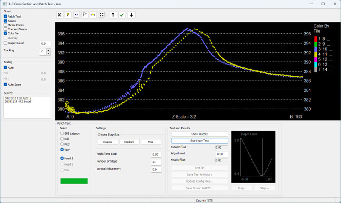
Task: Select the Roll patch test radio button
Action: tap(62, 139)
